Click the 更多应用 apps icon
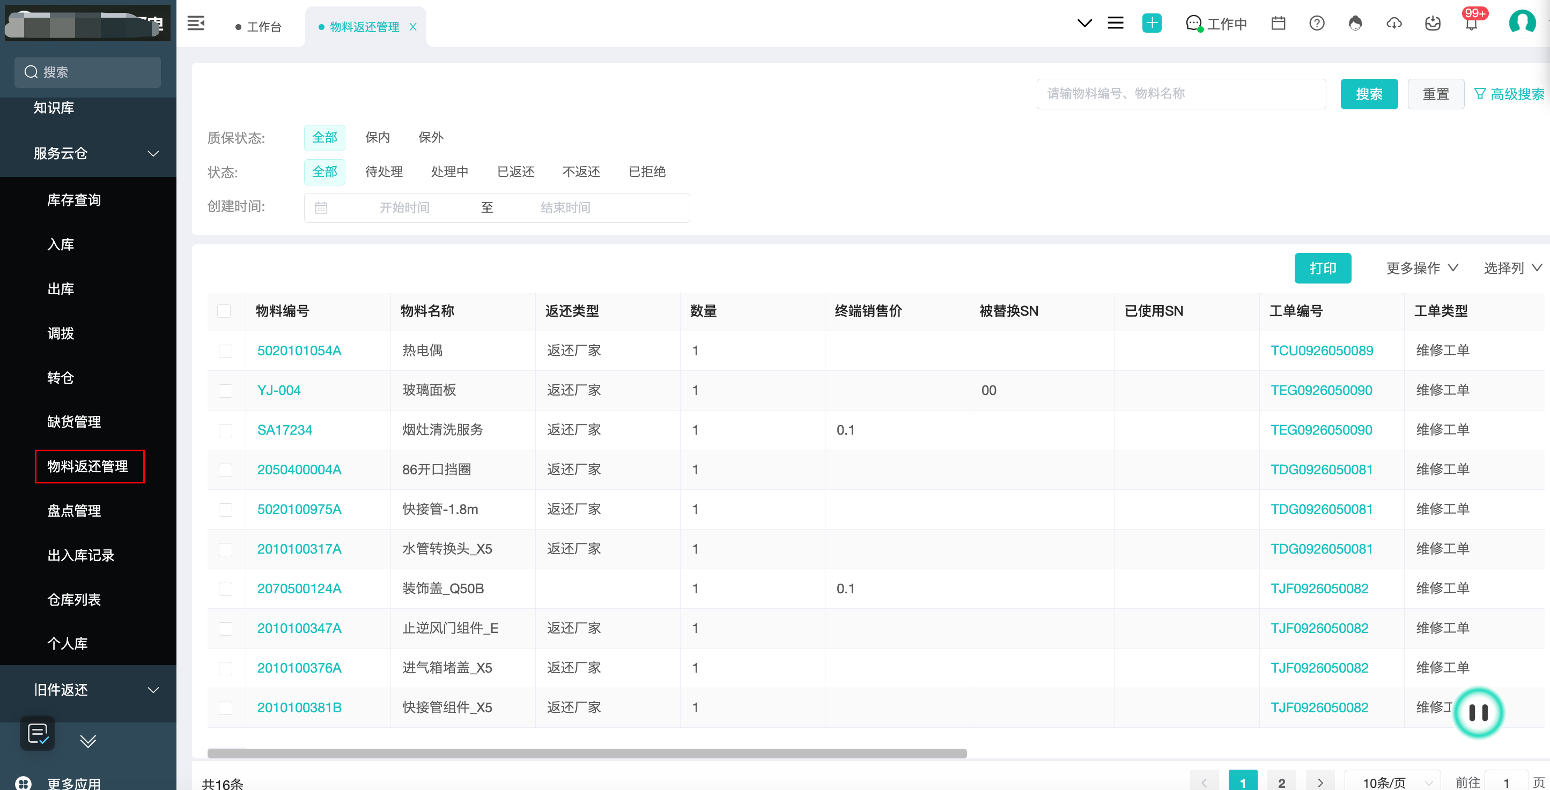The image size is (1550, 790). coord(23,783)
